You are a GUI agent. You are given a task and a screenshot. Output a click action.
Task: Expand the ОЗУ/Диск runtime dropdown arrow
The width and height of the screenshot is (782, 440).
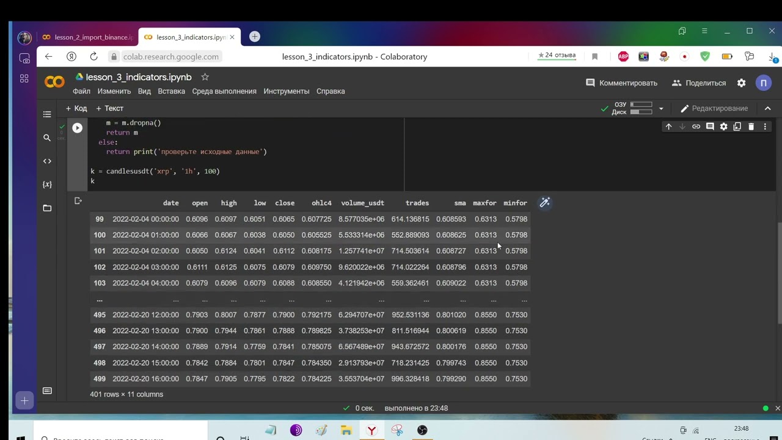(660, 109)
